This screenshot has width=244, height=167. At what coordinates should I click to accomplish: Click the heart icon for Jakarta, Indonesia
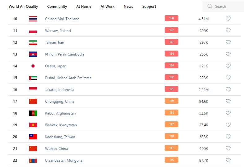[228, 89]
